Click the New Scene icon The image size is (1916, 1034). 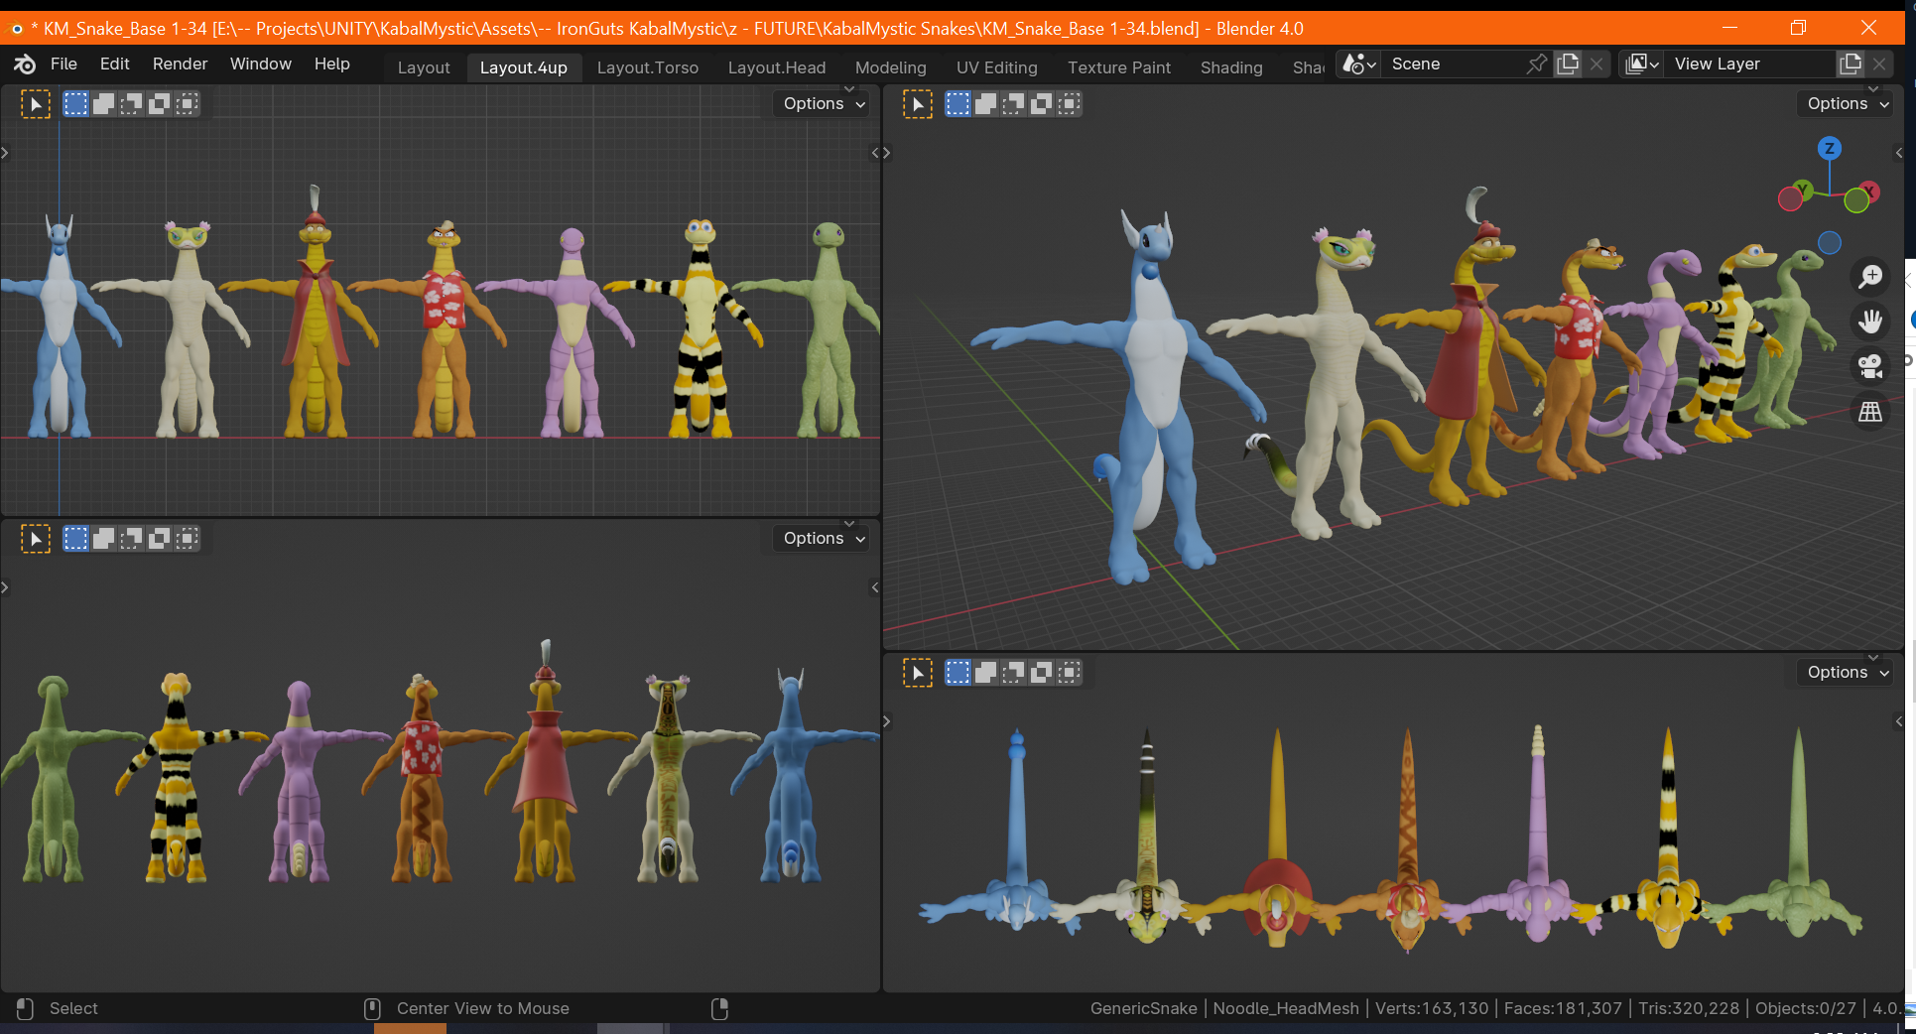1568,65
